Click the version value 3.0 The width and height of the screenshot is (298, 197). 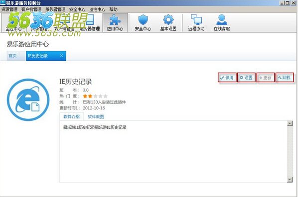[x=86, y=90]
